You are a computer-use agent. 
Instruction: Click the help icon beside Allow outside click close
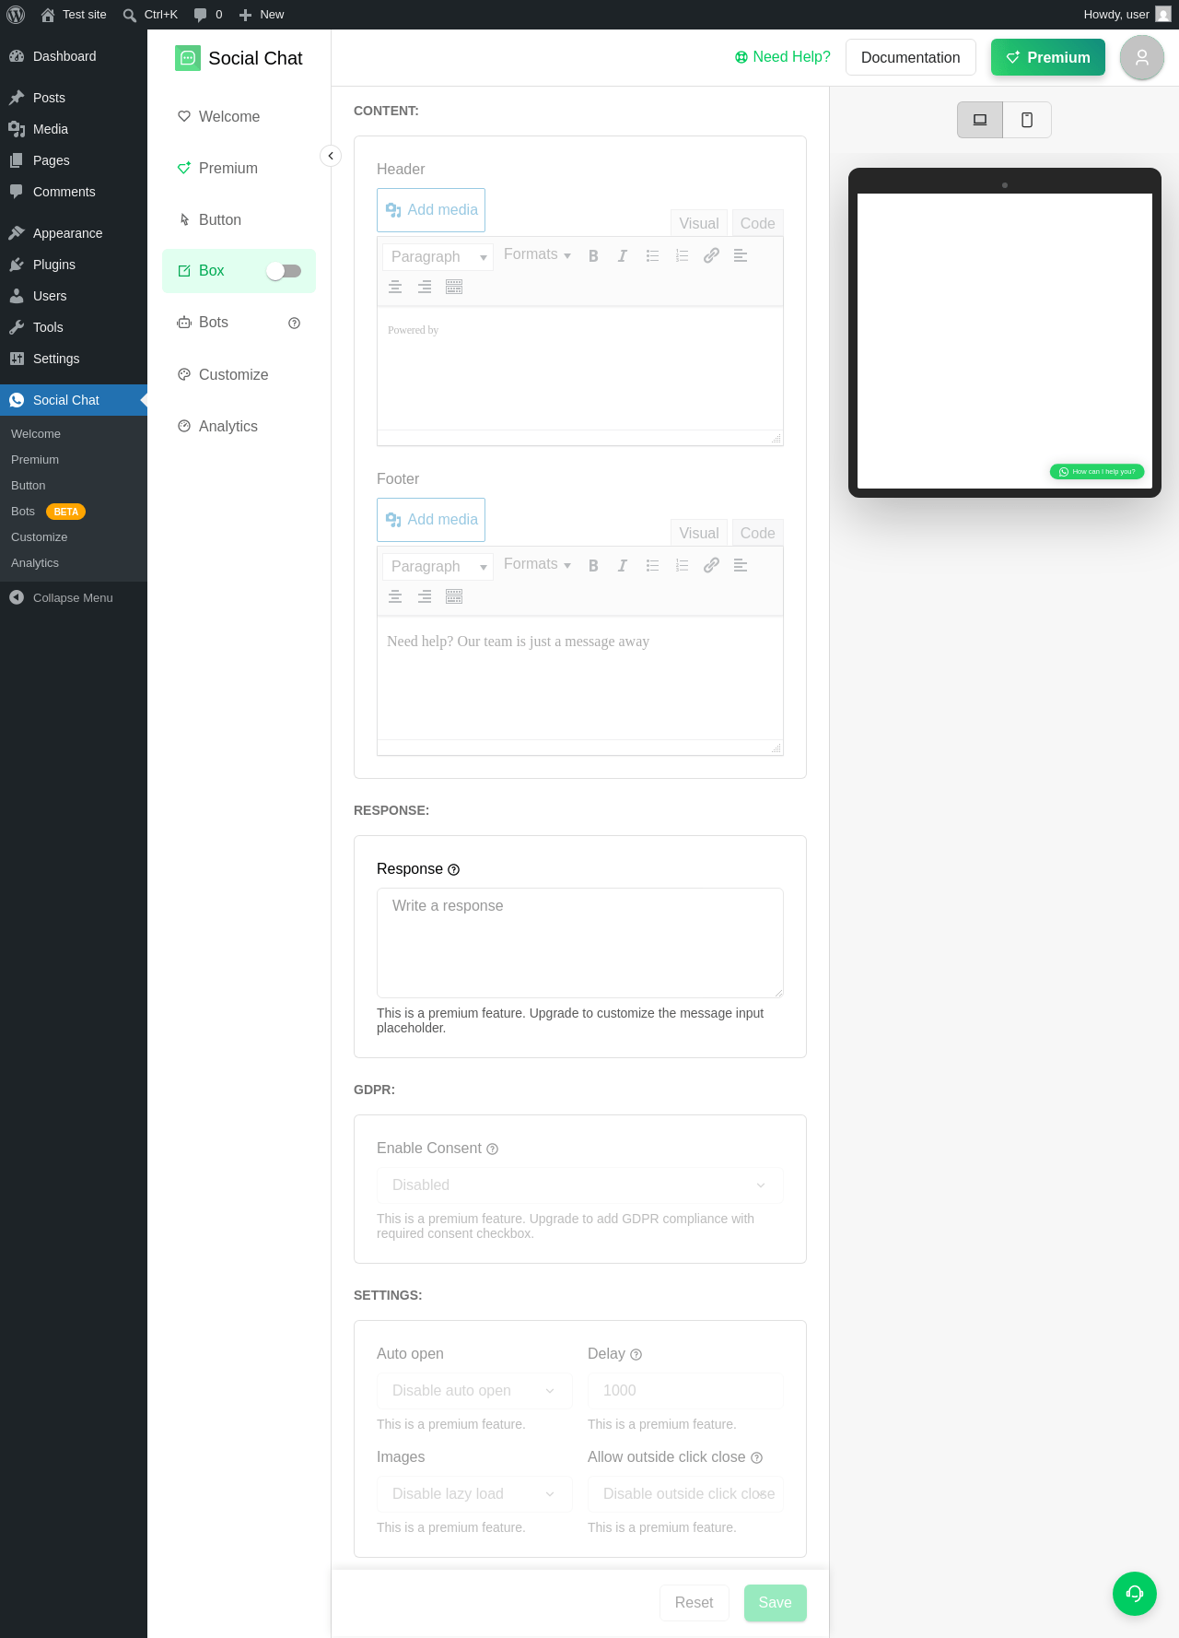coord(756,1458)
